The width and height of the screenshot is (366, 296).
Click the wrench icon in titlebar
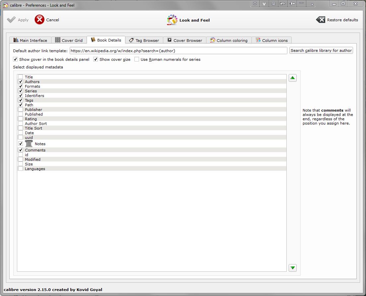click(x=264, y=4)
